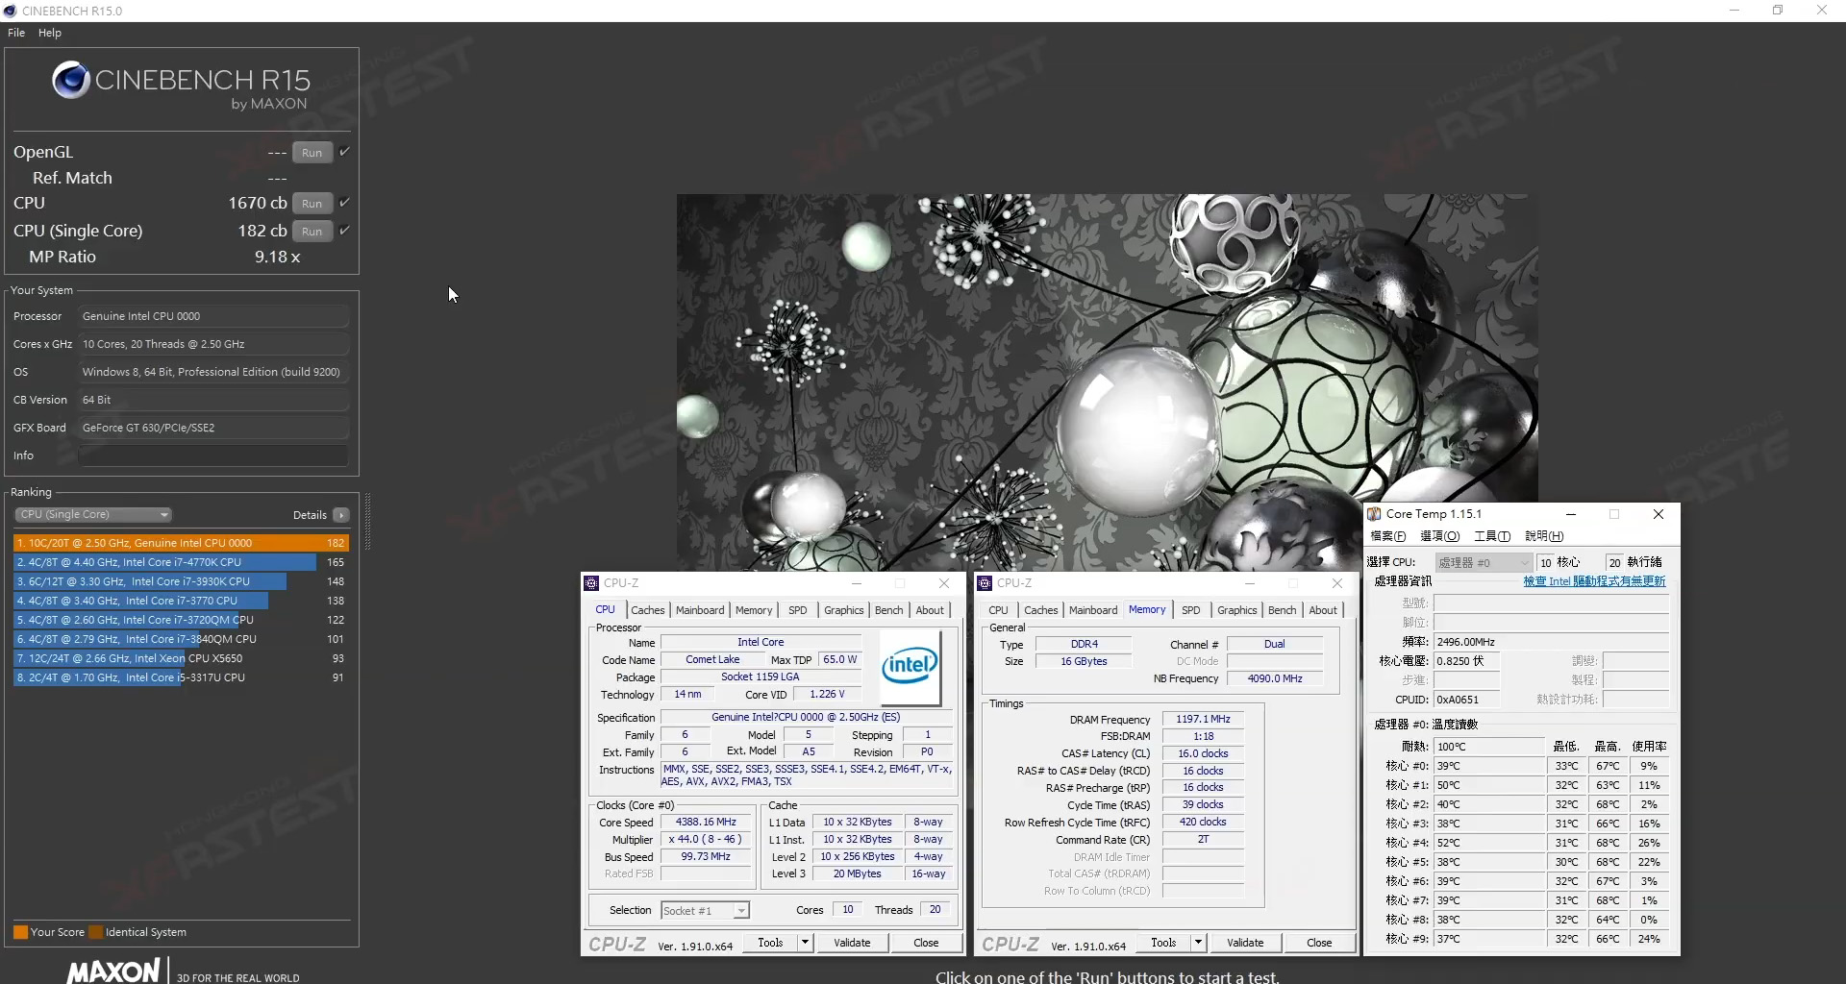This screenshot has height=984, width=1846.
Task: Click the orange Your Score legend swatch
Action: [x=20, y=932]
